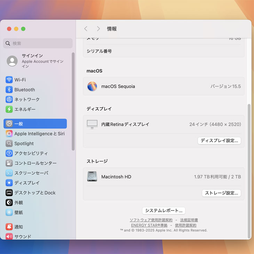Go back with the left chevron

(86, 29)
